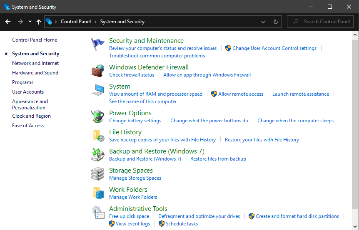The width and height of the screenshot is (359, 230).
Task: Click the Security and Maintenance flag icon
Action: [98, 44]
